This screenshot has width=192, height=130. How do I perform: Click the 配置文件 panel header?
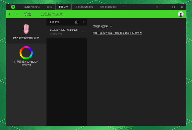(54, 22)
